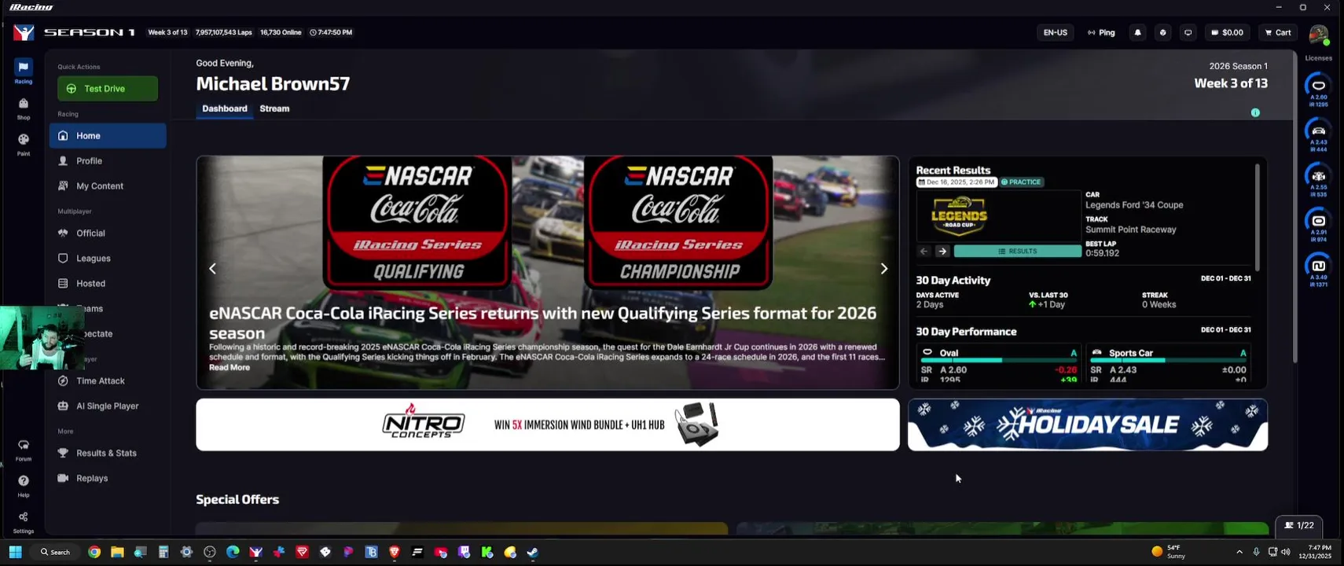Click the Summit Point Raceway track name
Image resolution: width=1344 pixels, height=566 pixels.
coord(1131,230)
